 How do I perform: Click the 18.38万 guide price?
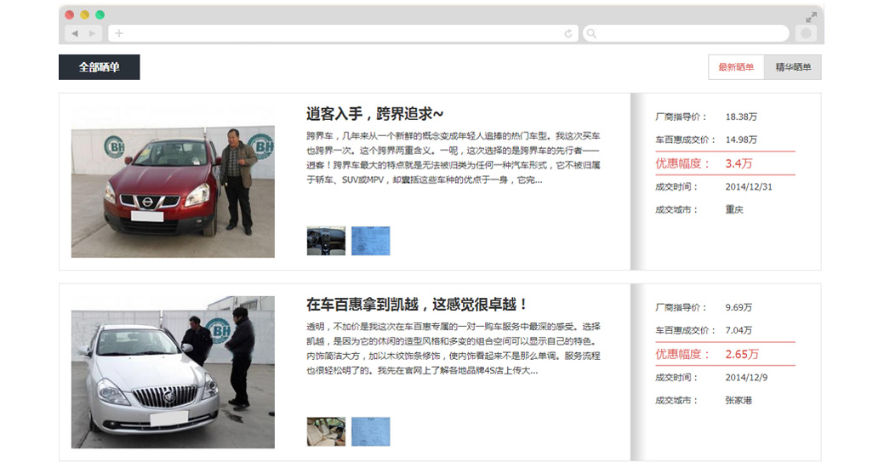(741, 117)
